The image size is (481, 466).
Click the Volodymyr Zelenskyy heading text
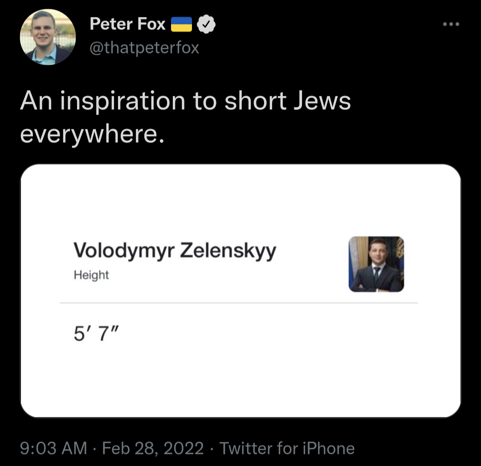(175, 251)
